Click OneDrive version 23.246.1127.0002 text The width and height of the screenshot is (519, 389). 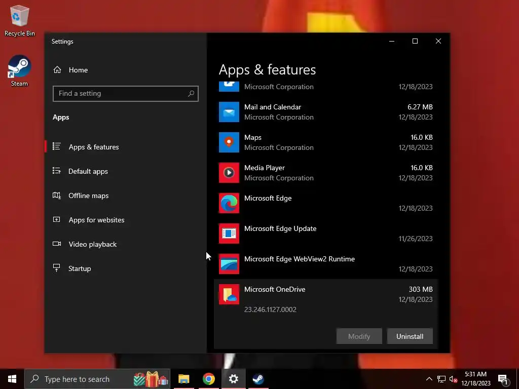click(x=270, y=309)
